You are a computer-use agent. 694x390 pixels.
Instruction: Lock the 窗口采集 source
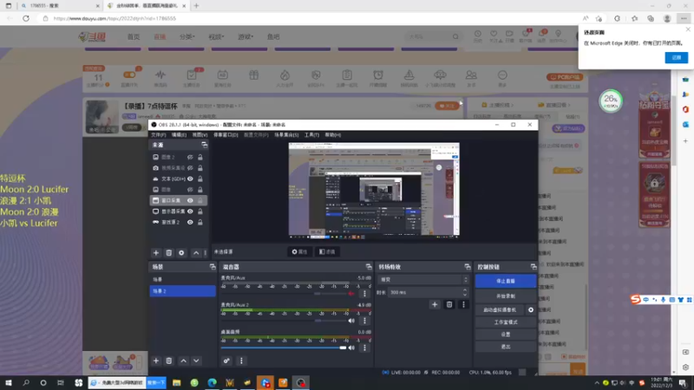[200, 200]
